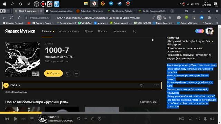Open the browser hamburger menu
The height and width of the screenshot is (124, 221).
[x=194, y=11]
